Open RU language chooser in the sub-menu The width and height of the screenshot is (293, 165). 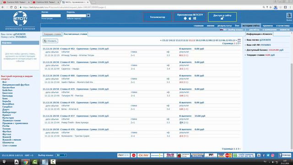coord(232,29)
